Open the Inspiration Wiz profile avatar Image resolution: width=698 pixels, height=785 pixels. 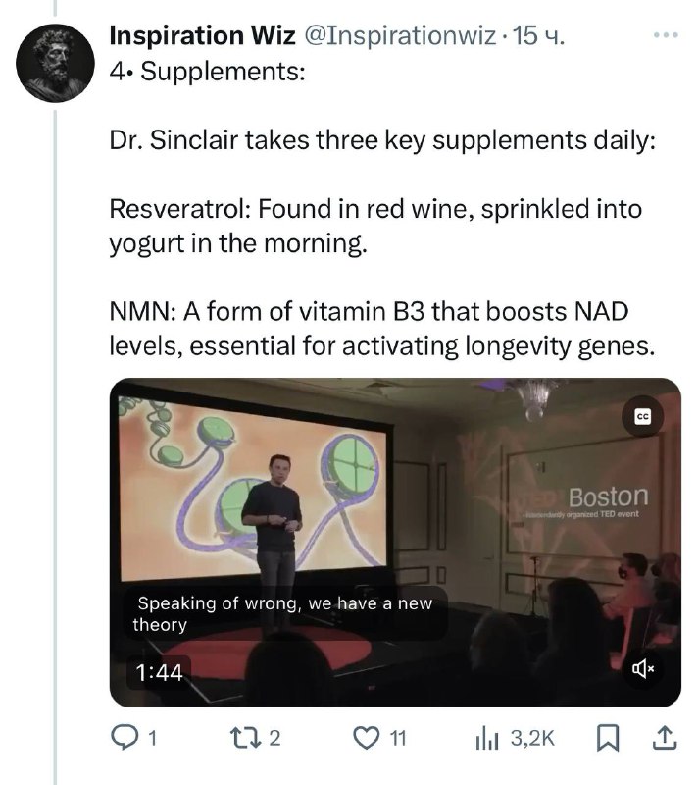click(55, 63)
